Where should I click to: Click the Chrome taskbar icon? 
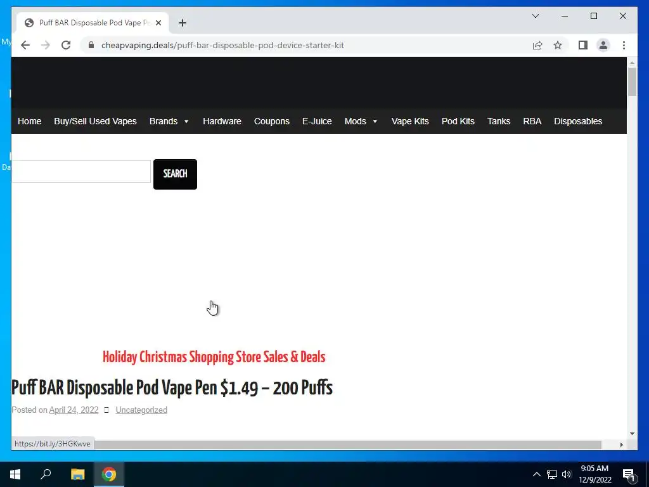pos(109,474)
